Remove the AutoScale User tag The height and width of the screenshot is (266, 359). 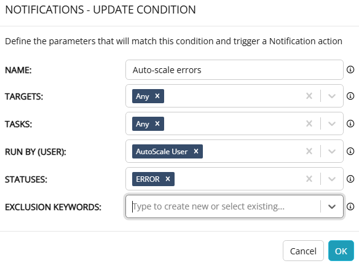196,151
